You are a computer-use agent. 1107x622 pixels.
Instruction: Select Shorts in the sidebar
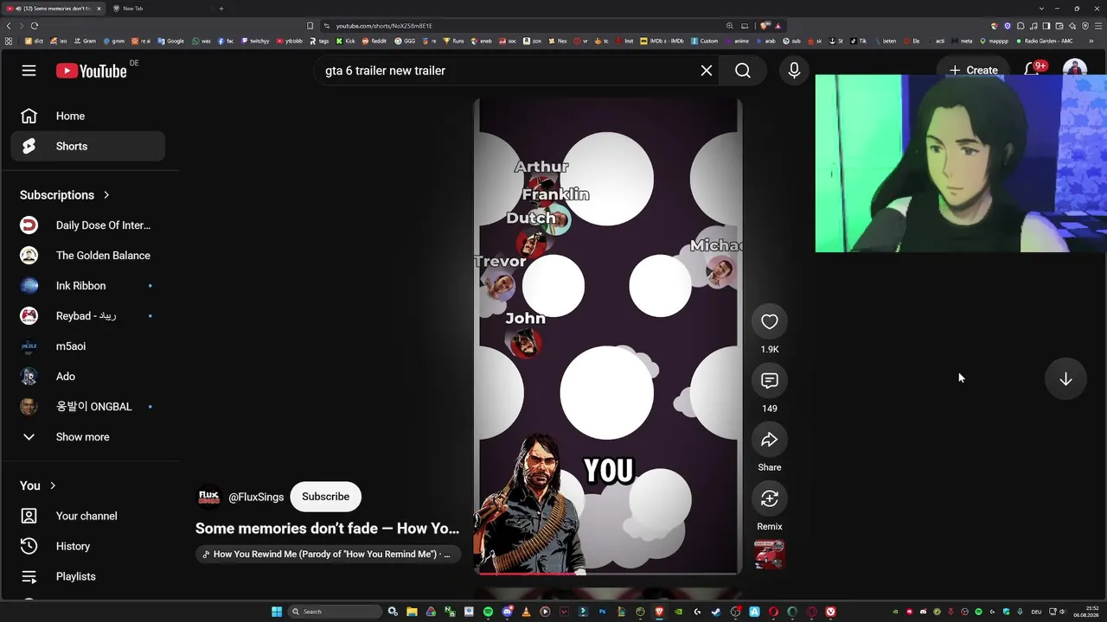87,146
